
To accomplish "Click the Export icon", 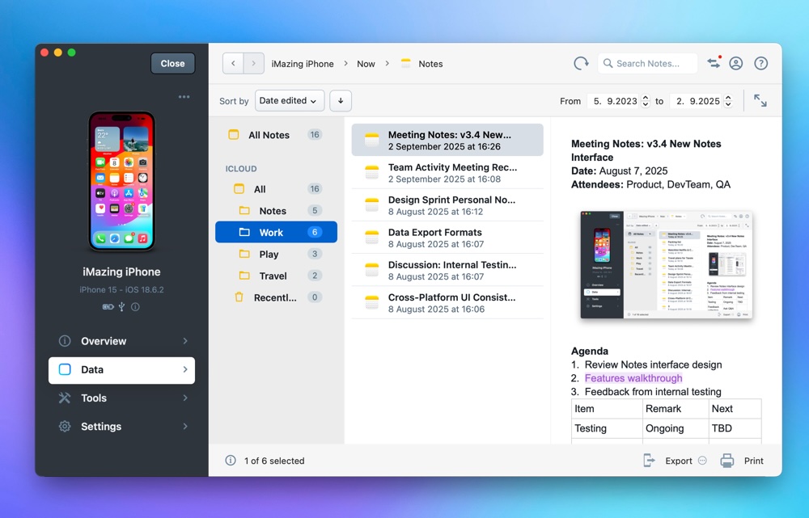I will pos(649,461).
